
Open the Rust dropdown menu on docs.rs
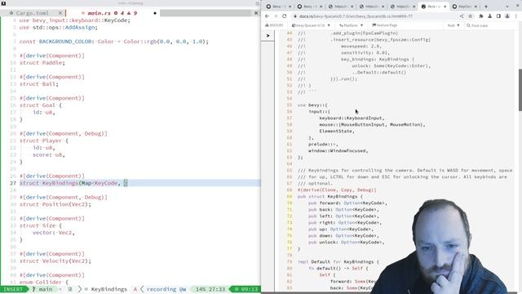[x=453, y=25]
